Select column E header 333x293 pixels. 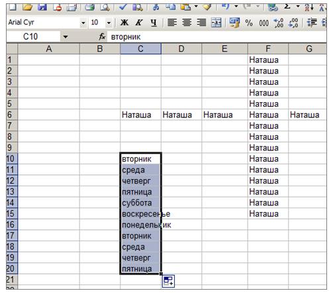click(224, 49)
